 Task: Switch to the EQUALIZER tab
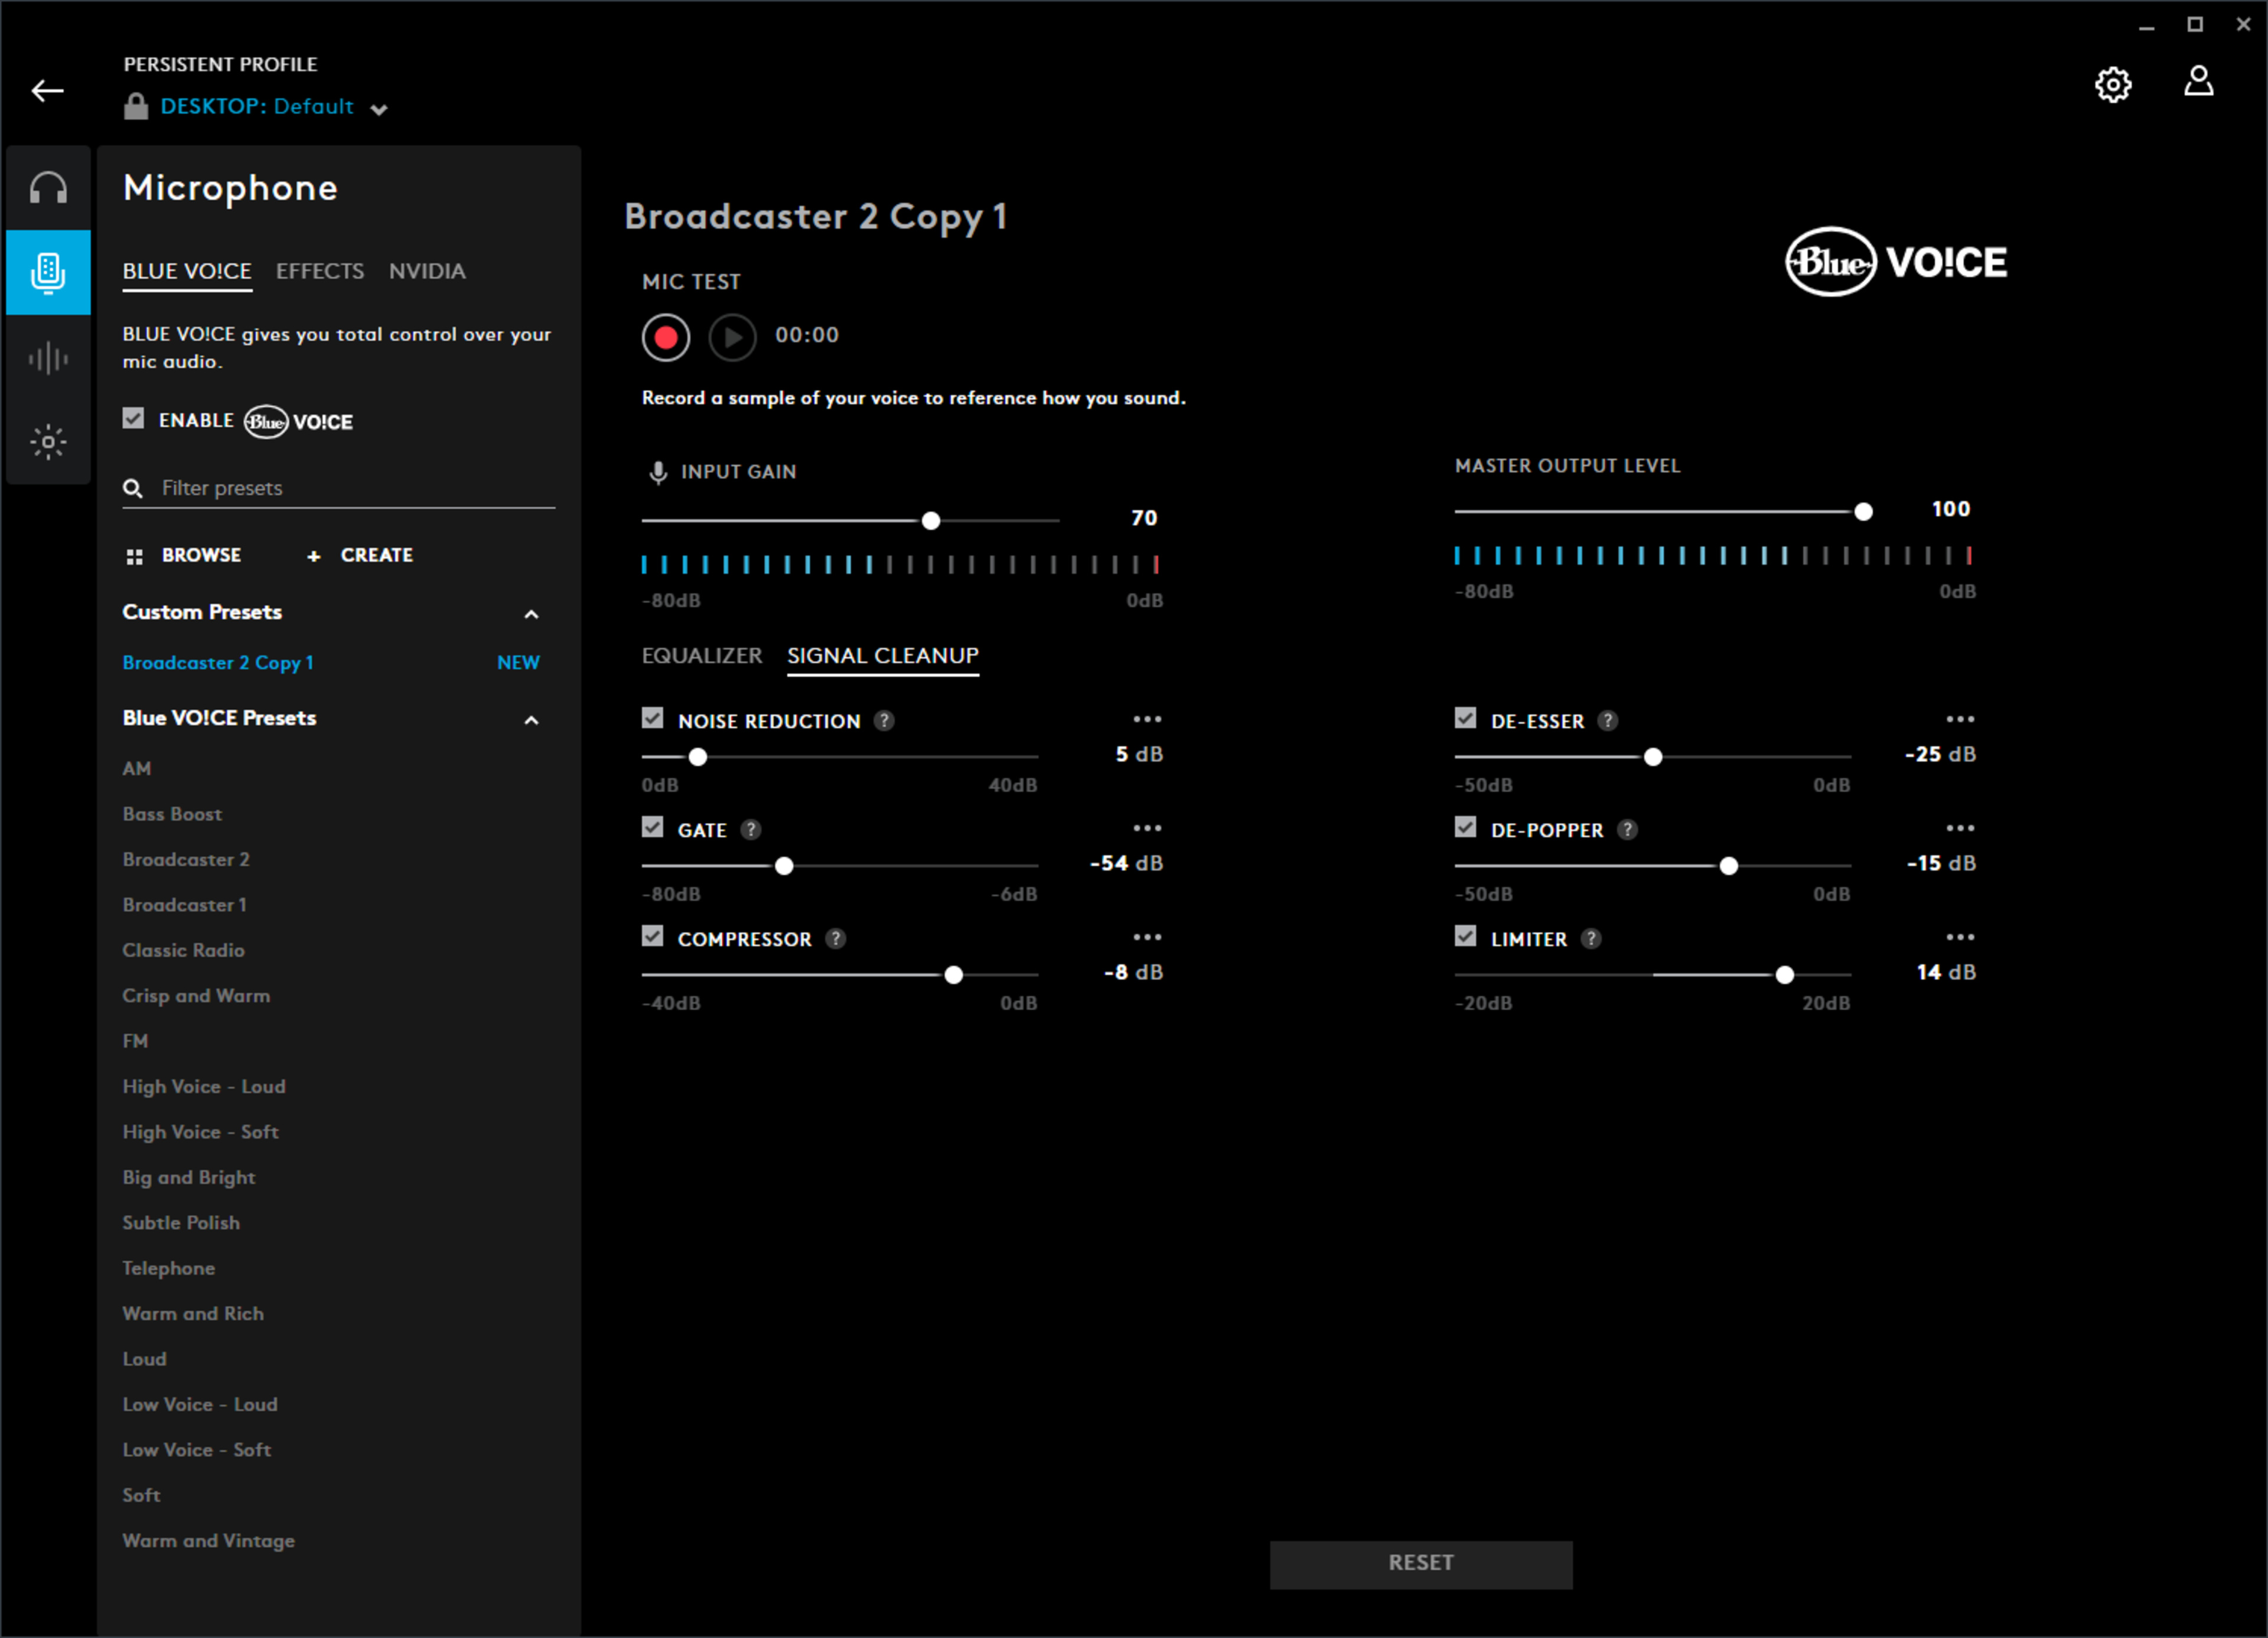click(x=701, y=655)
